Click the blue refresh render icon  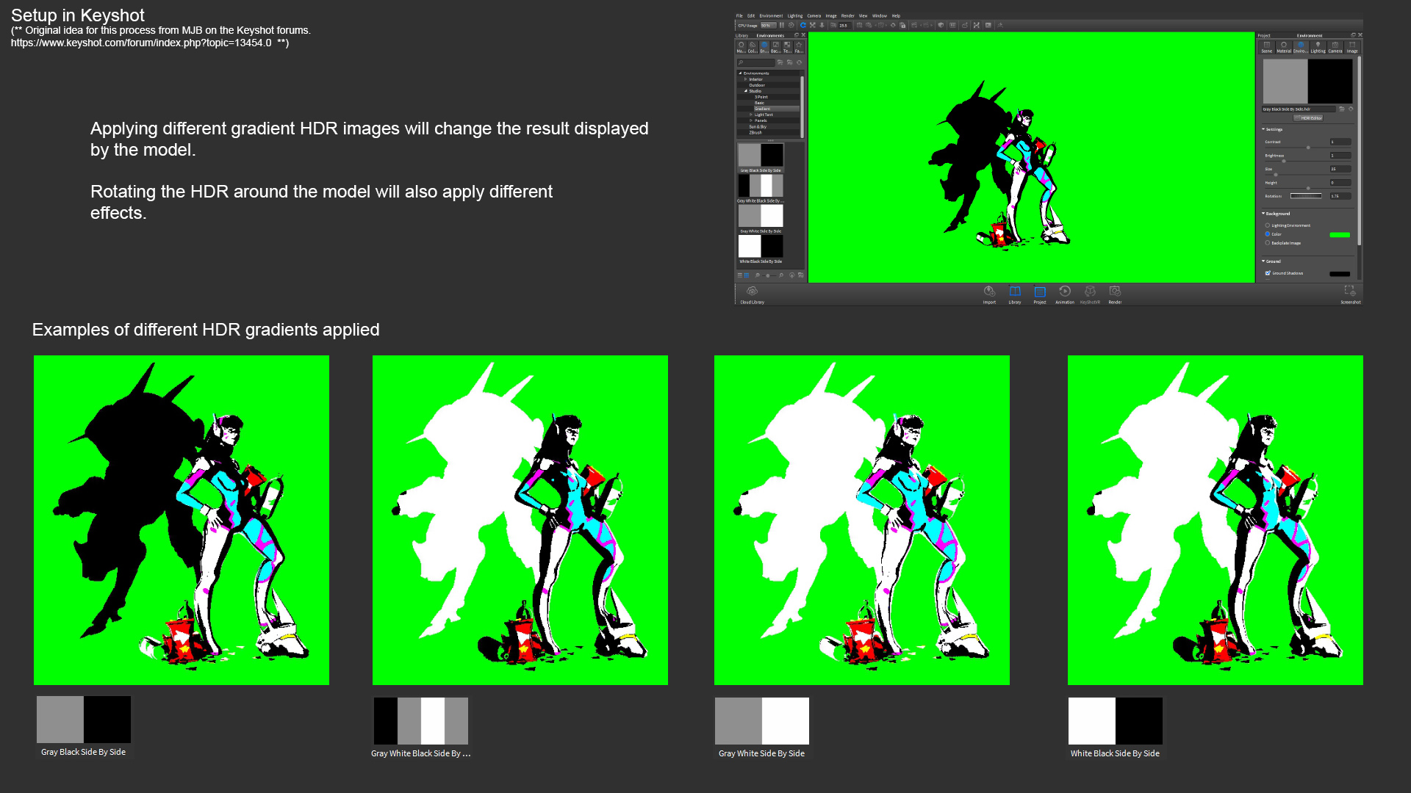point(803,25)
